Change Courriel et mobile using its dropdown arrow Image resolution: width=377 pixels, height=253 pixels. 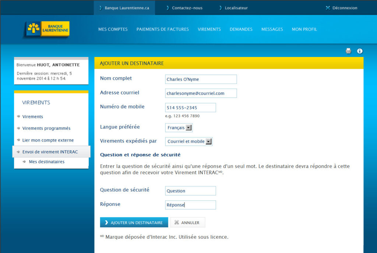point(209,141)
